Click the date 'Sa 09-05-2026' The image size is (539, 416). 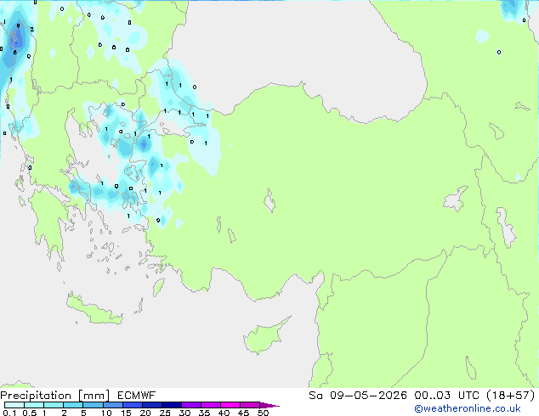[x=358, y=396]
